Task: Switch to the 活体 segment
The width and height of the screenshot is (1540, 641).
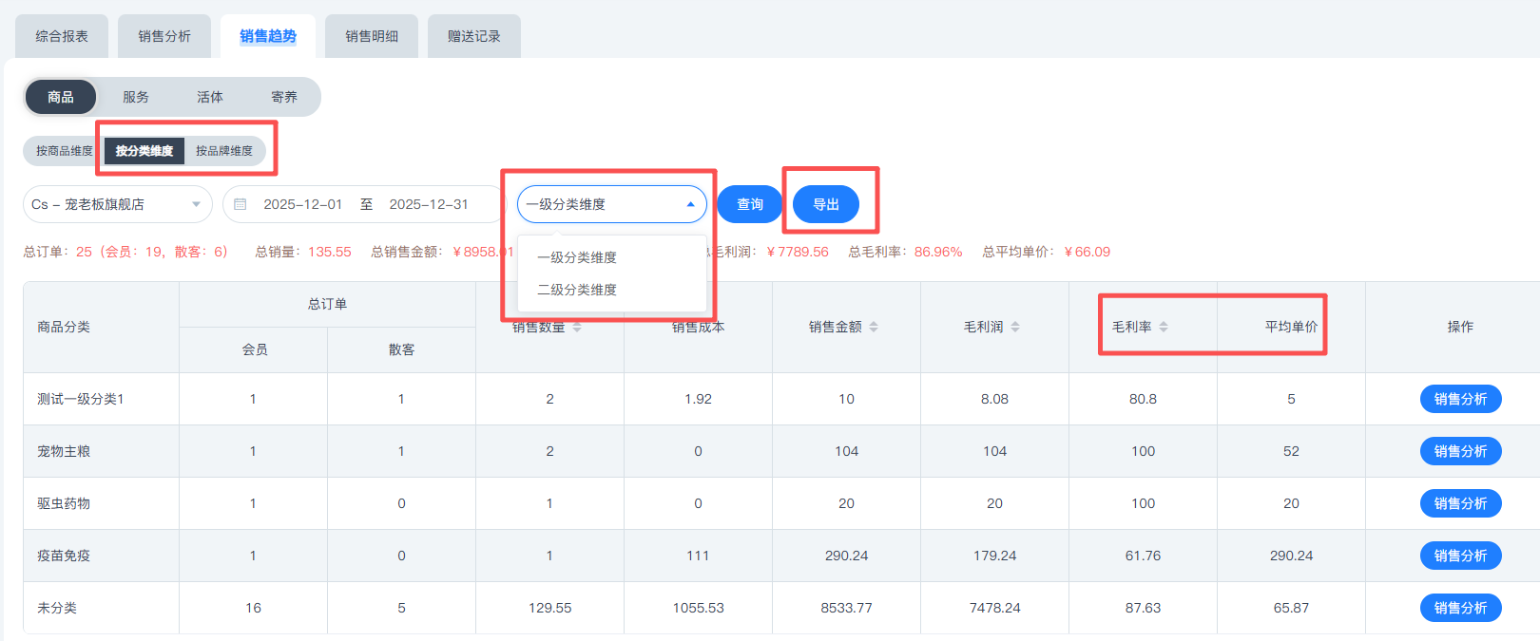Action: (x=210, y=97)
